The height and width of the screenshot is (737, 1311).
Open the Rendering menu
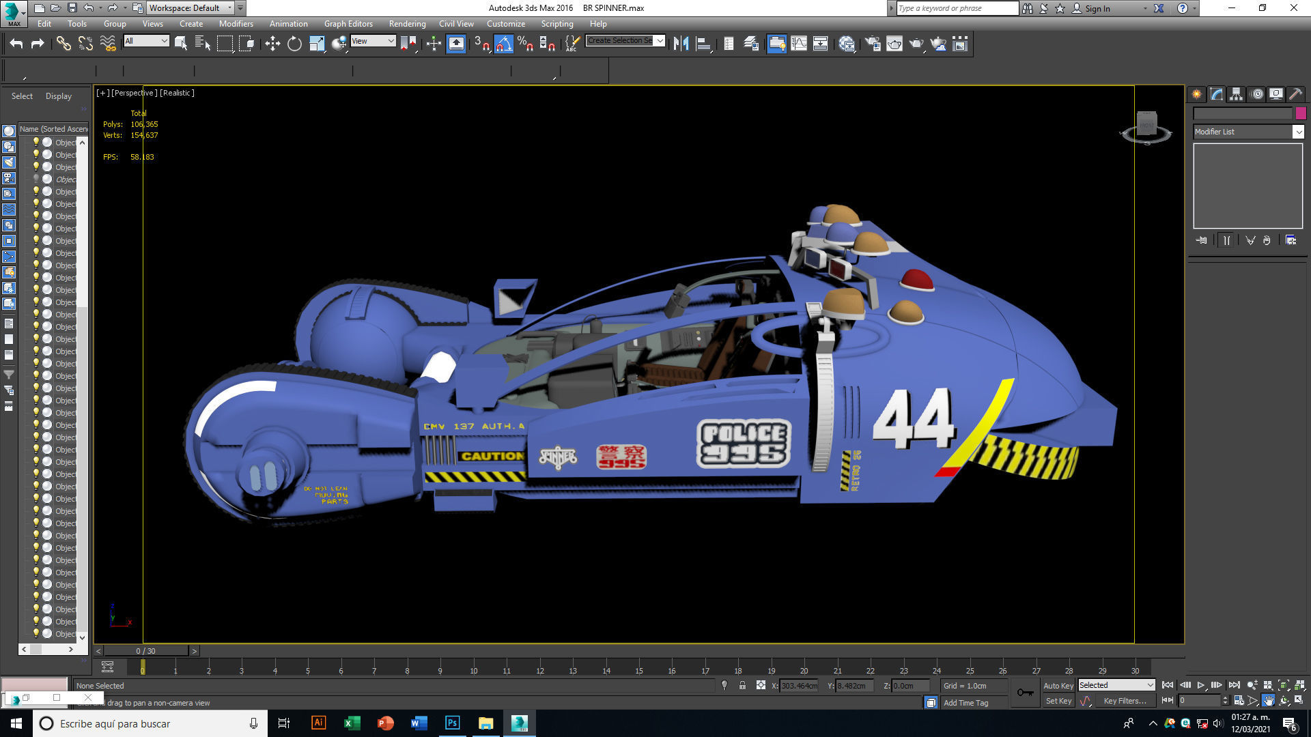pos(407,23)
